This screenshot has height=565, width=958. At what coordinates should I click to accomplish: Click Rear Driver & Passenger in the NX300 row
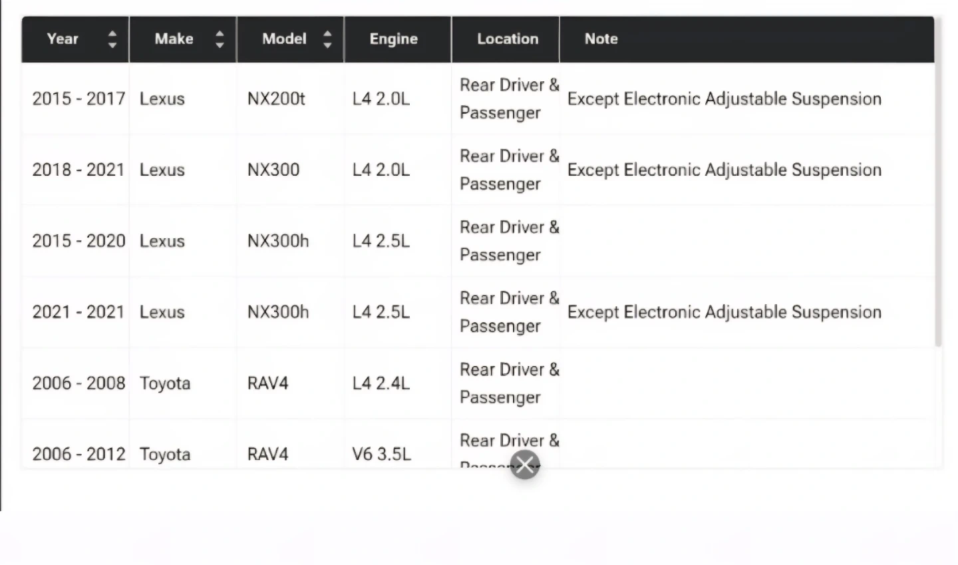[x=509, y=170]
